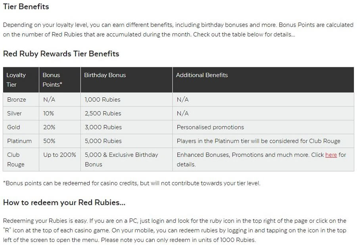This screenshot has height=245, width=357.
Task: Click the bonus points footnote text
Action: point(132,183)
